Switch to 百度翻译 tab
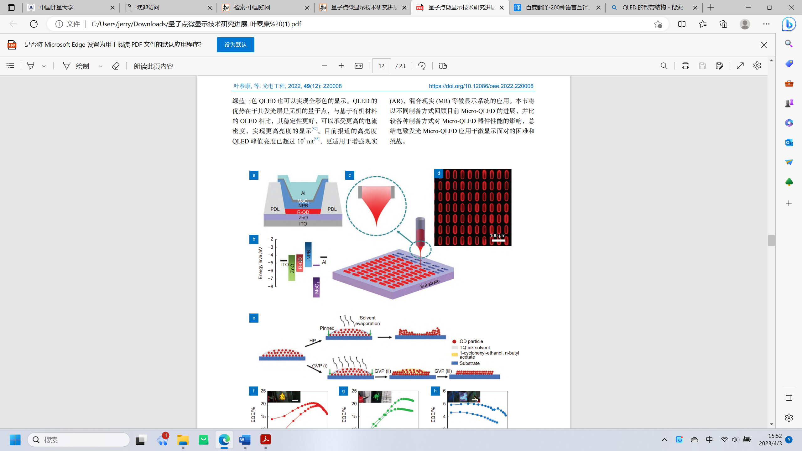Image resolution: width=802 pixels, height=451 pixels. 558,8
